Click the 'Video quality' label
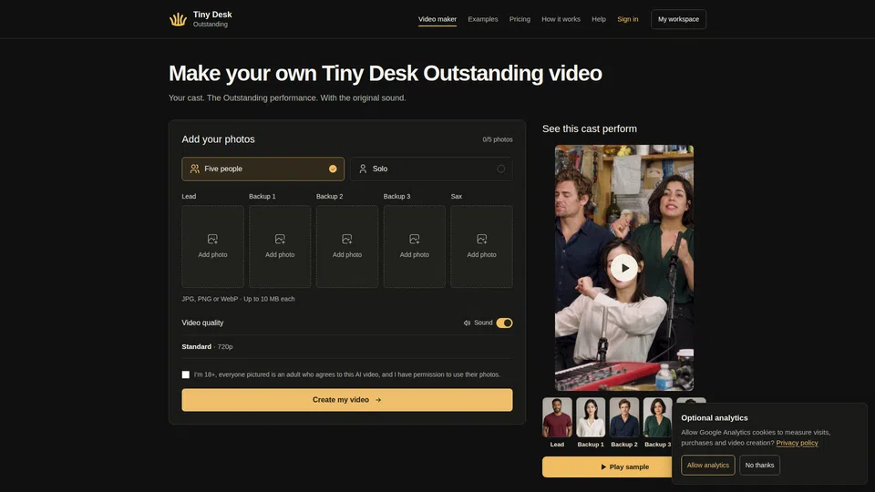Screen dimensions: 875x492 [202, 323]
